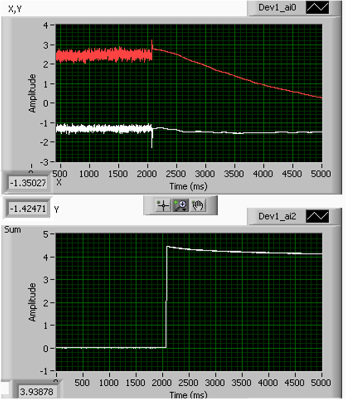The image size is (346, 399).
Task: Click the red decaying trace in upper graph
Action: pos(239,72)
